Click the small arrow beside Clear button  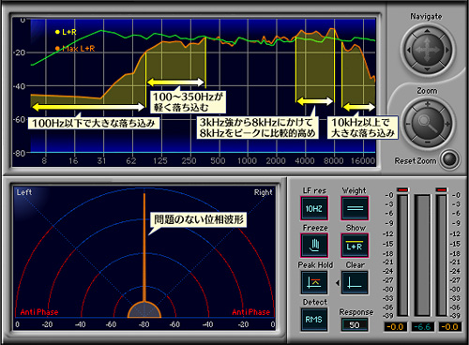click(x=338, y=283)
